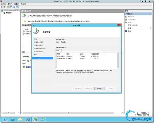Click the wizard title bar icon

[x=34, y=26]
